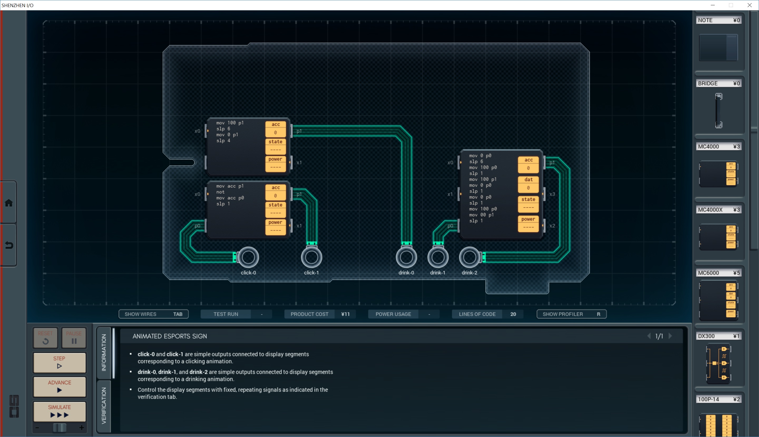Adjust the simulation speed slider

(x=60, y=428)
